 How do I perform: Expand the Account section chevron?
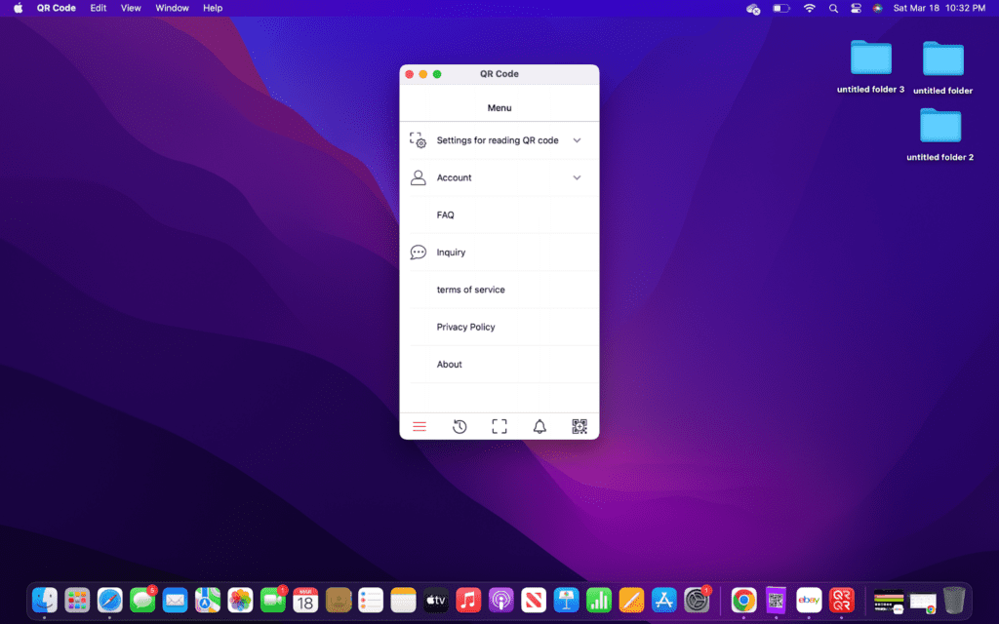coord(576,176)
